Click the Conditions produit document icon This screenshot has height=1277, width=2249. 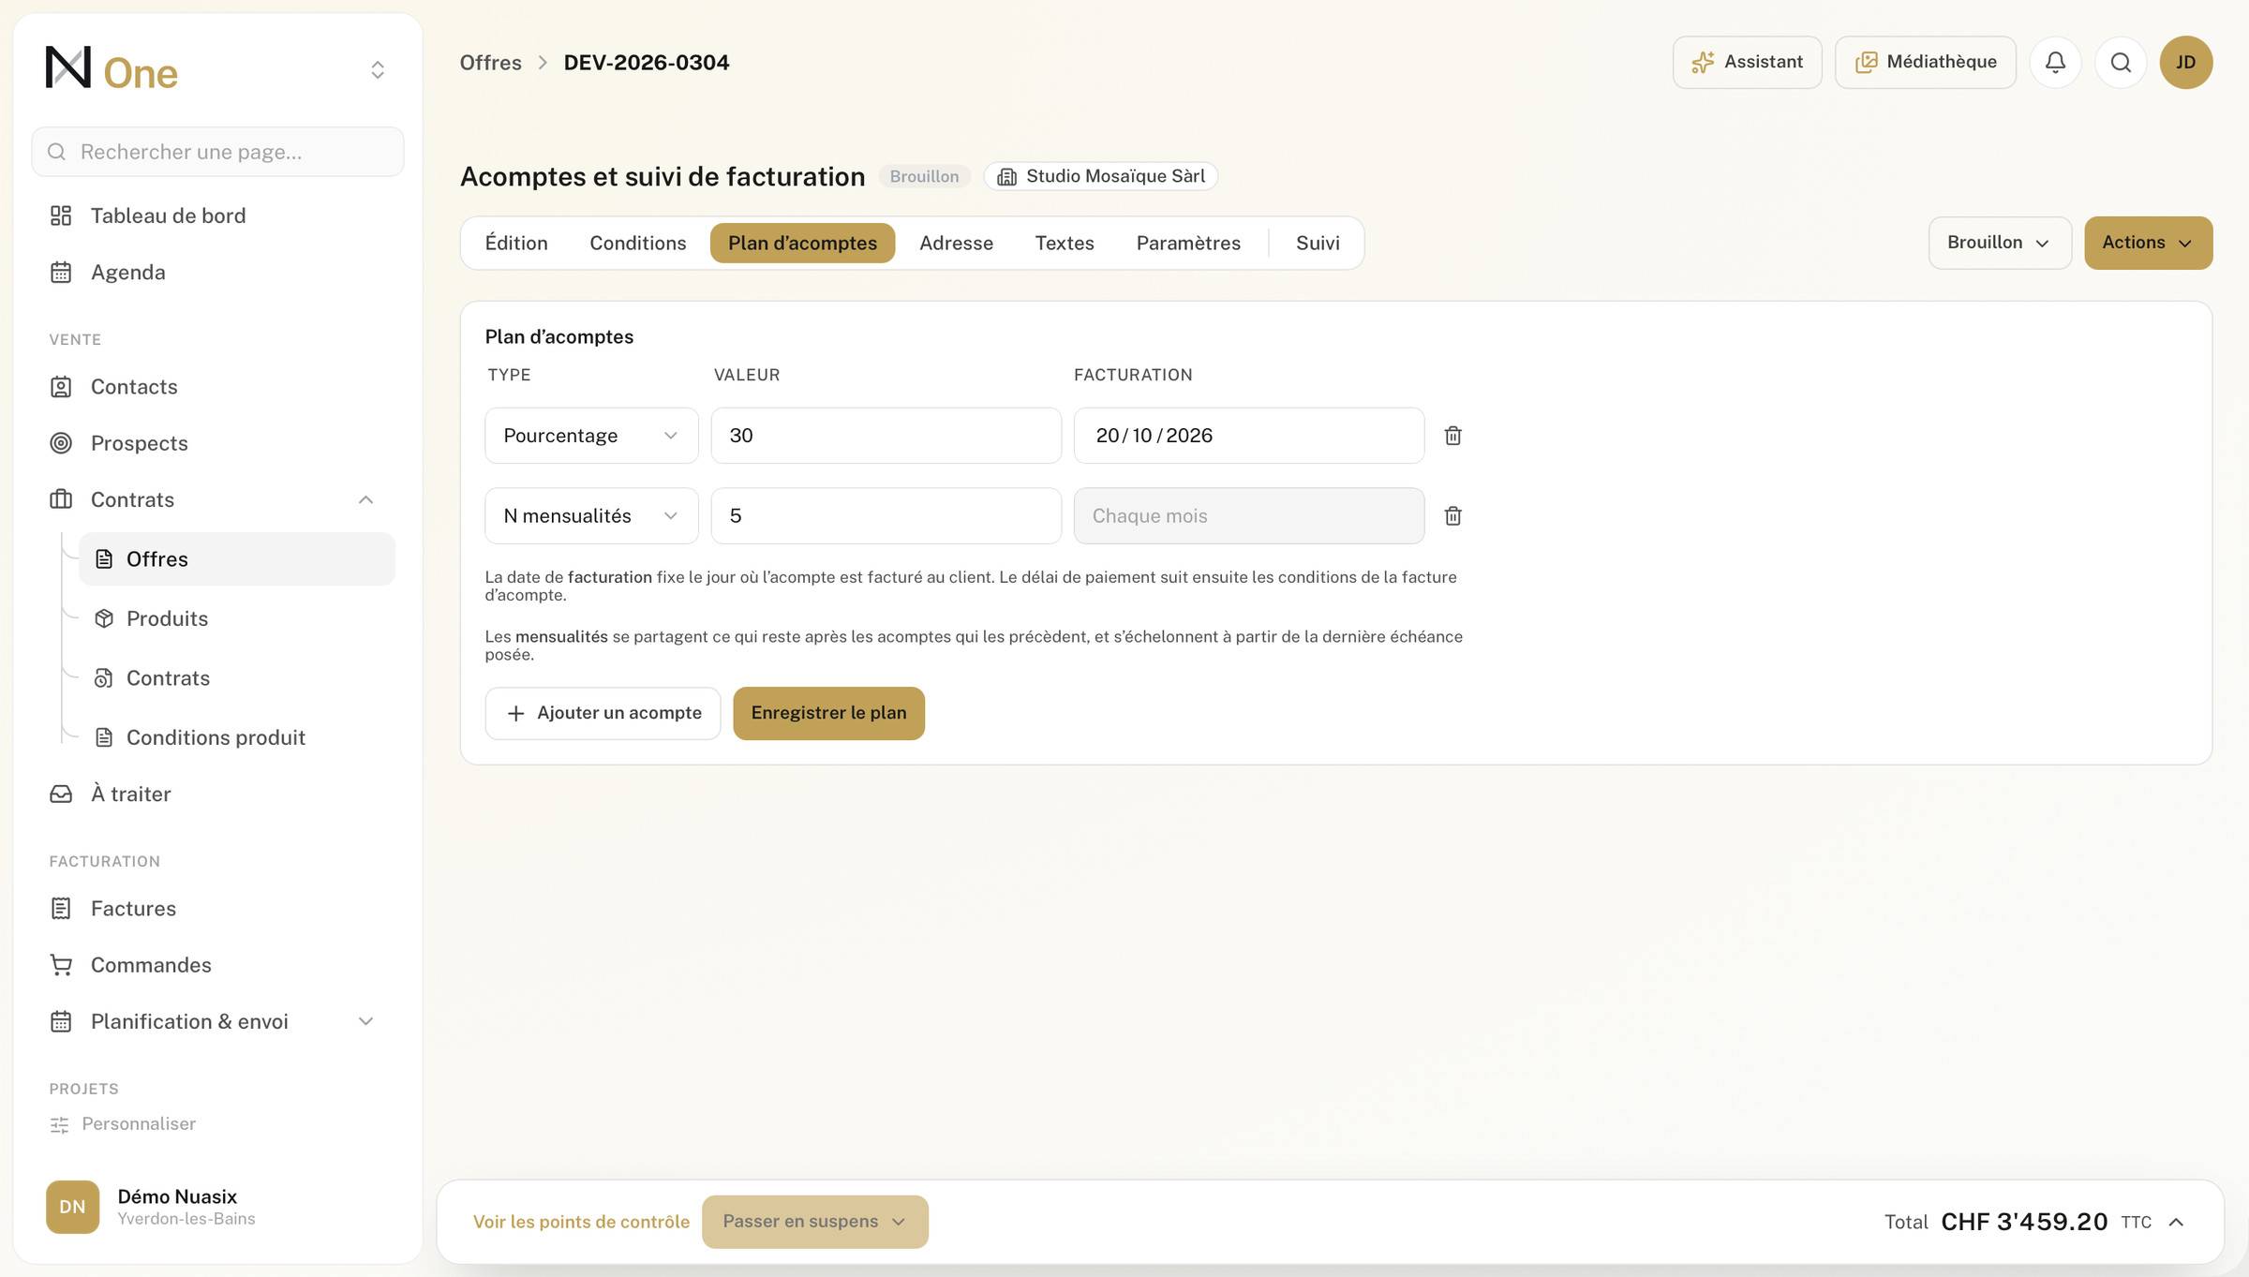pyautogui.click(x=104, y=737)
